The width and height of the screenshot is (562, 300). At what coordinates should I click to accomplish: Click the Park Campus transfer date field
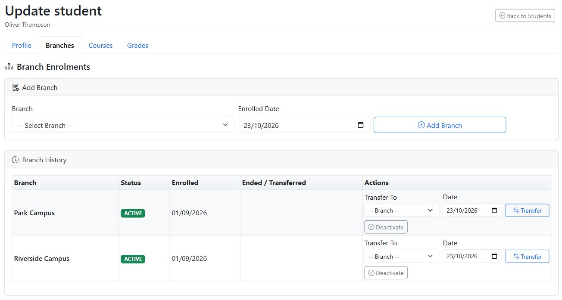click(472, 210)
